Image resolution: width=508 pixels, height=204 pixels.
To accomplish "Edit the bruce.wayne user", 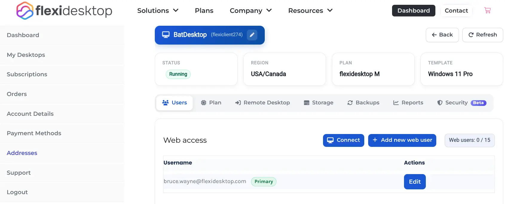I will [415, 182].
